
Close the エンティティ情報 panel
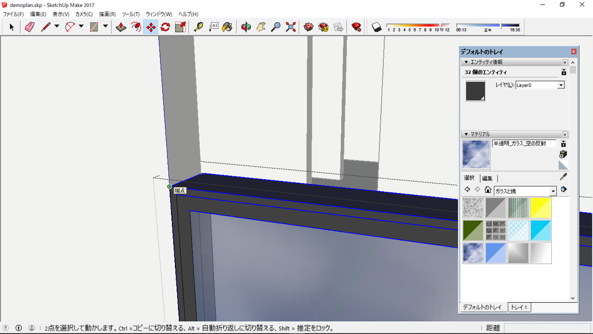click(565, 62)
